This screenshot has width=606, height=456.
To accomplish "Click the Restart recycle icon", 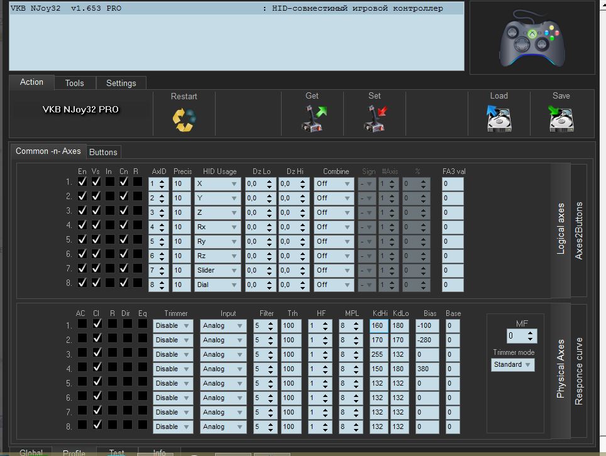I will pyautogui.click(x=184, y=119).
